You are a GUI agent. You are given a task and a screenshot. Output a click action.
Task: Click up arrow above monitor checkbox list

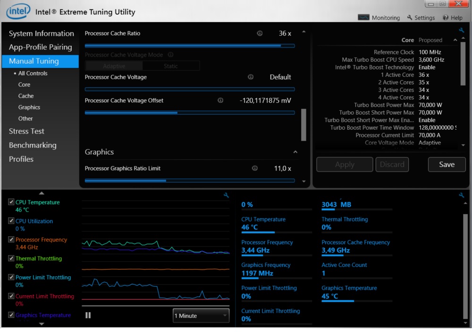(x=42, y=193)
